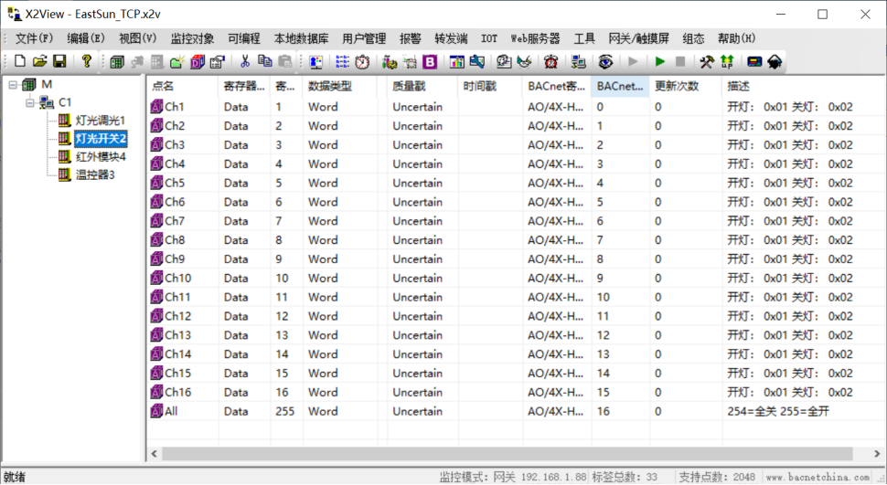
Task: Sort by the 时间戳 column header
Action: click(490, 86)
